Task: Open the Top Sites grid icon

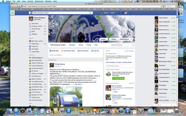Action: click(19, 9)
